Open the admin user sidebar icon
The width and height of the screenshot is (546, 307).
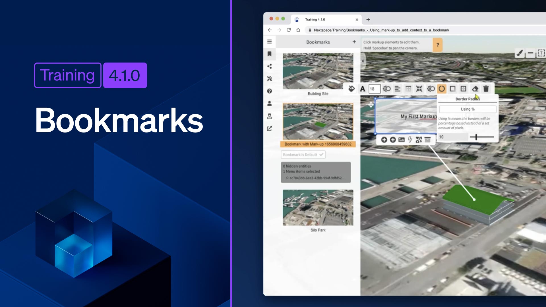click(x=270, y=116)
